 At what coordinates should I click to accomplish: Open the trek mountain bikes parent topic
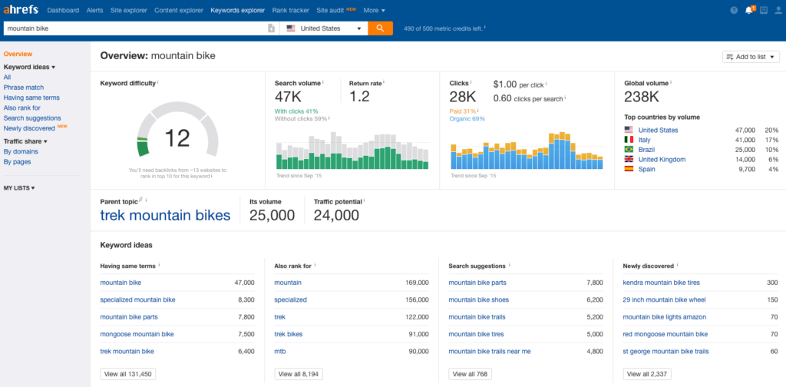166,216
